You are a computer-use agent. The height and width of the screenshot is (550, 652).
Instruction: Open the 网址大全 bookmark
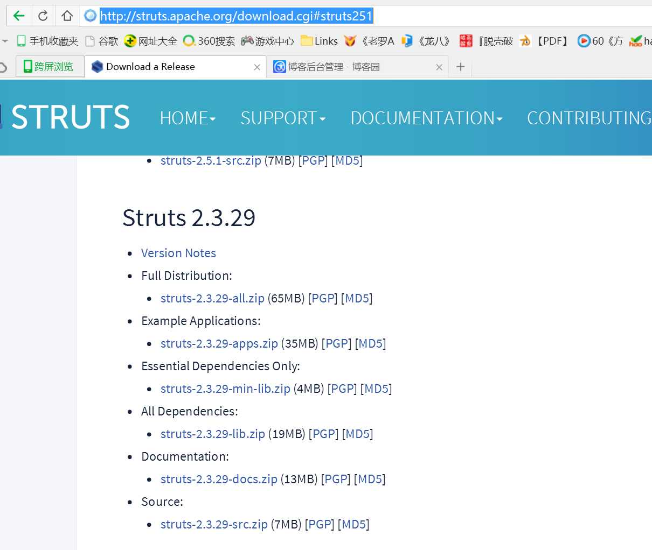pos(150,41)
